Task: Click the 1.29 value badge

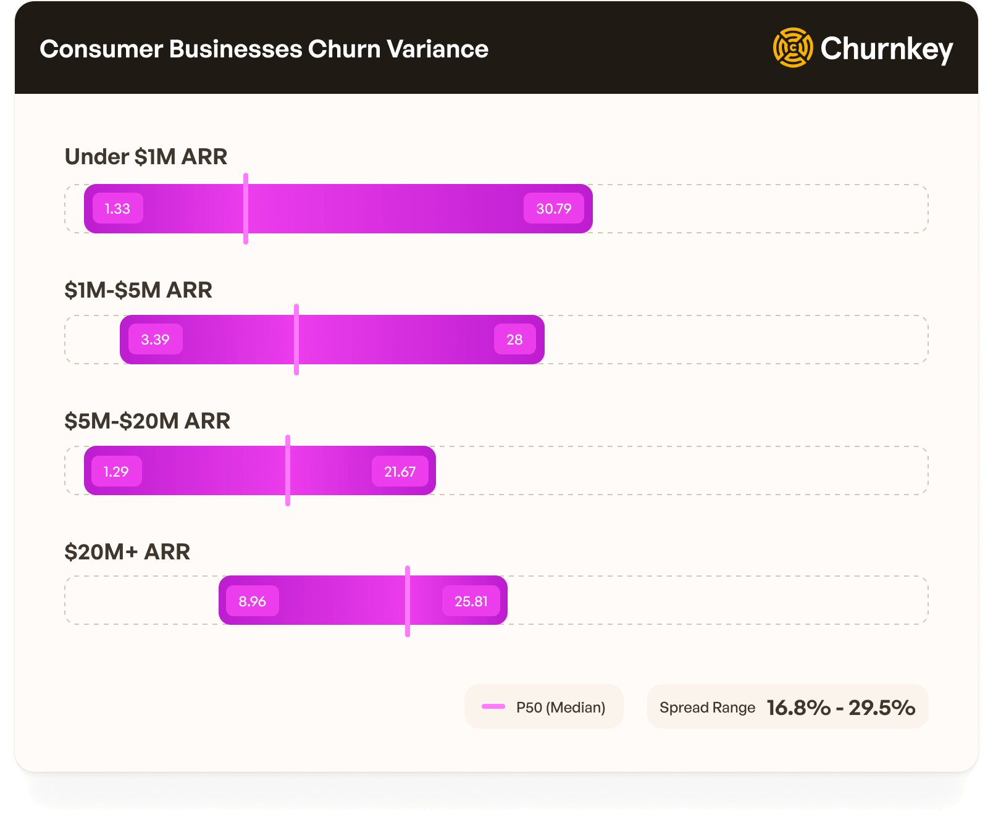Action: click(x=116, y=472)
